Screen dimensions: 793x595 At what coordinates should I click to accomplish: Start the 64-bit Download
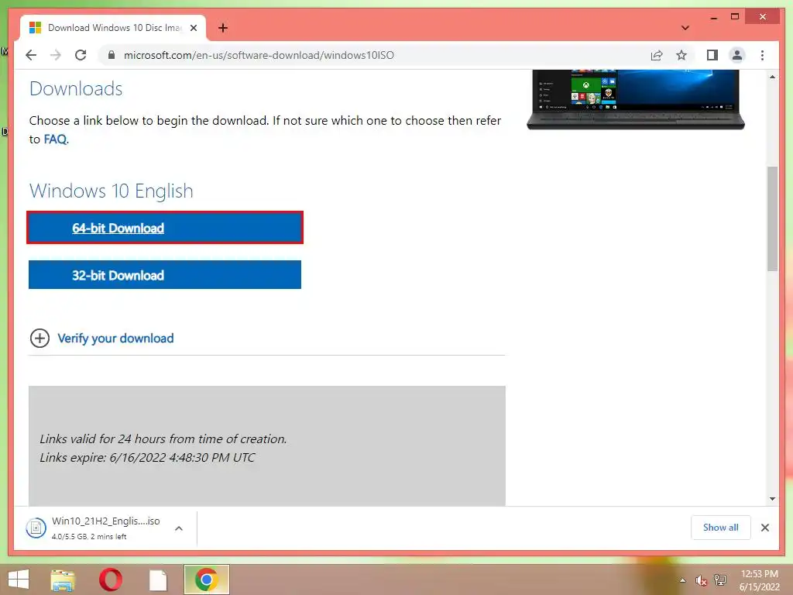165,228
